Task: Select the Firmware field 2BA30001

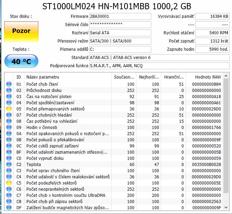Action: coord(120,16)
